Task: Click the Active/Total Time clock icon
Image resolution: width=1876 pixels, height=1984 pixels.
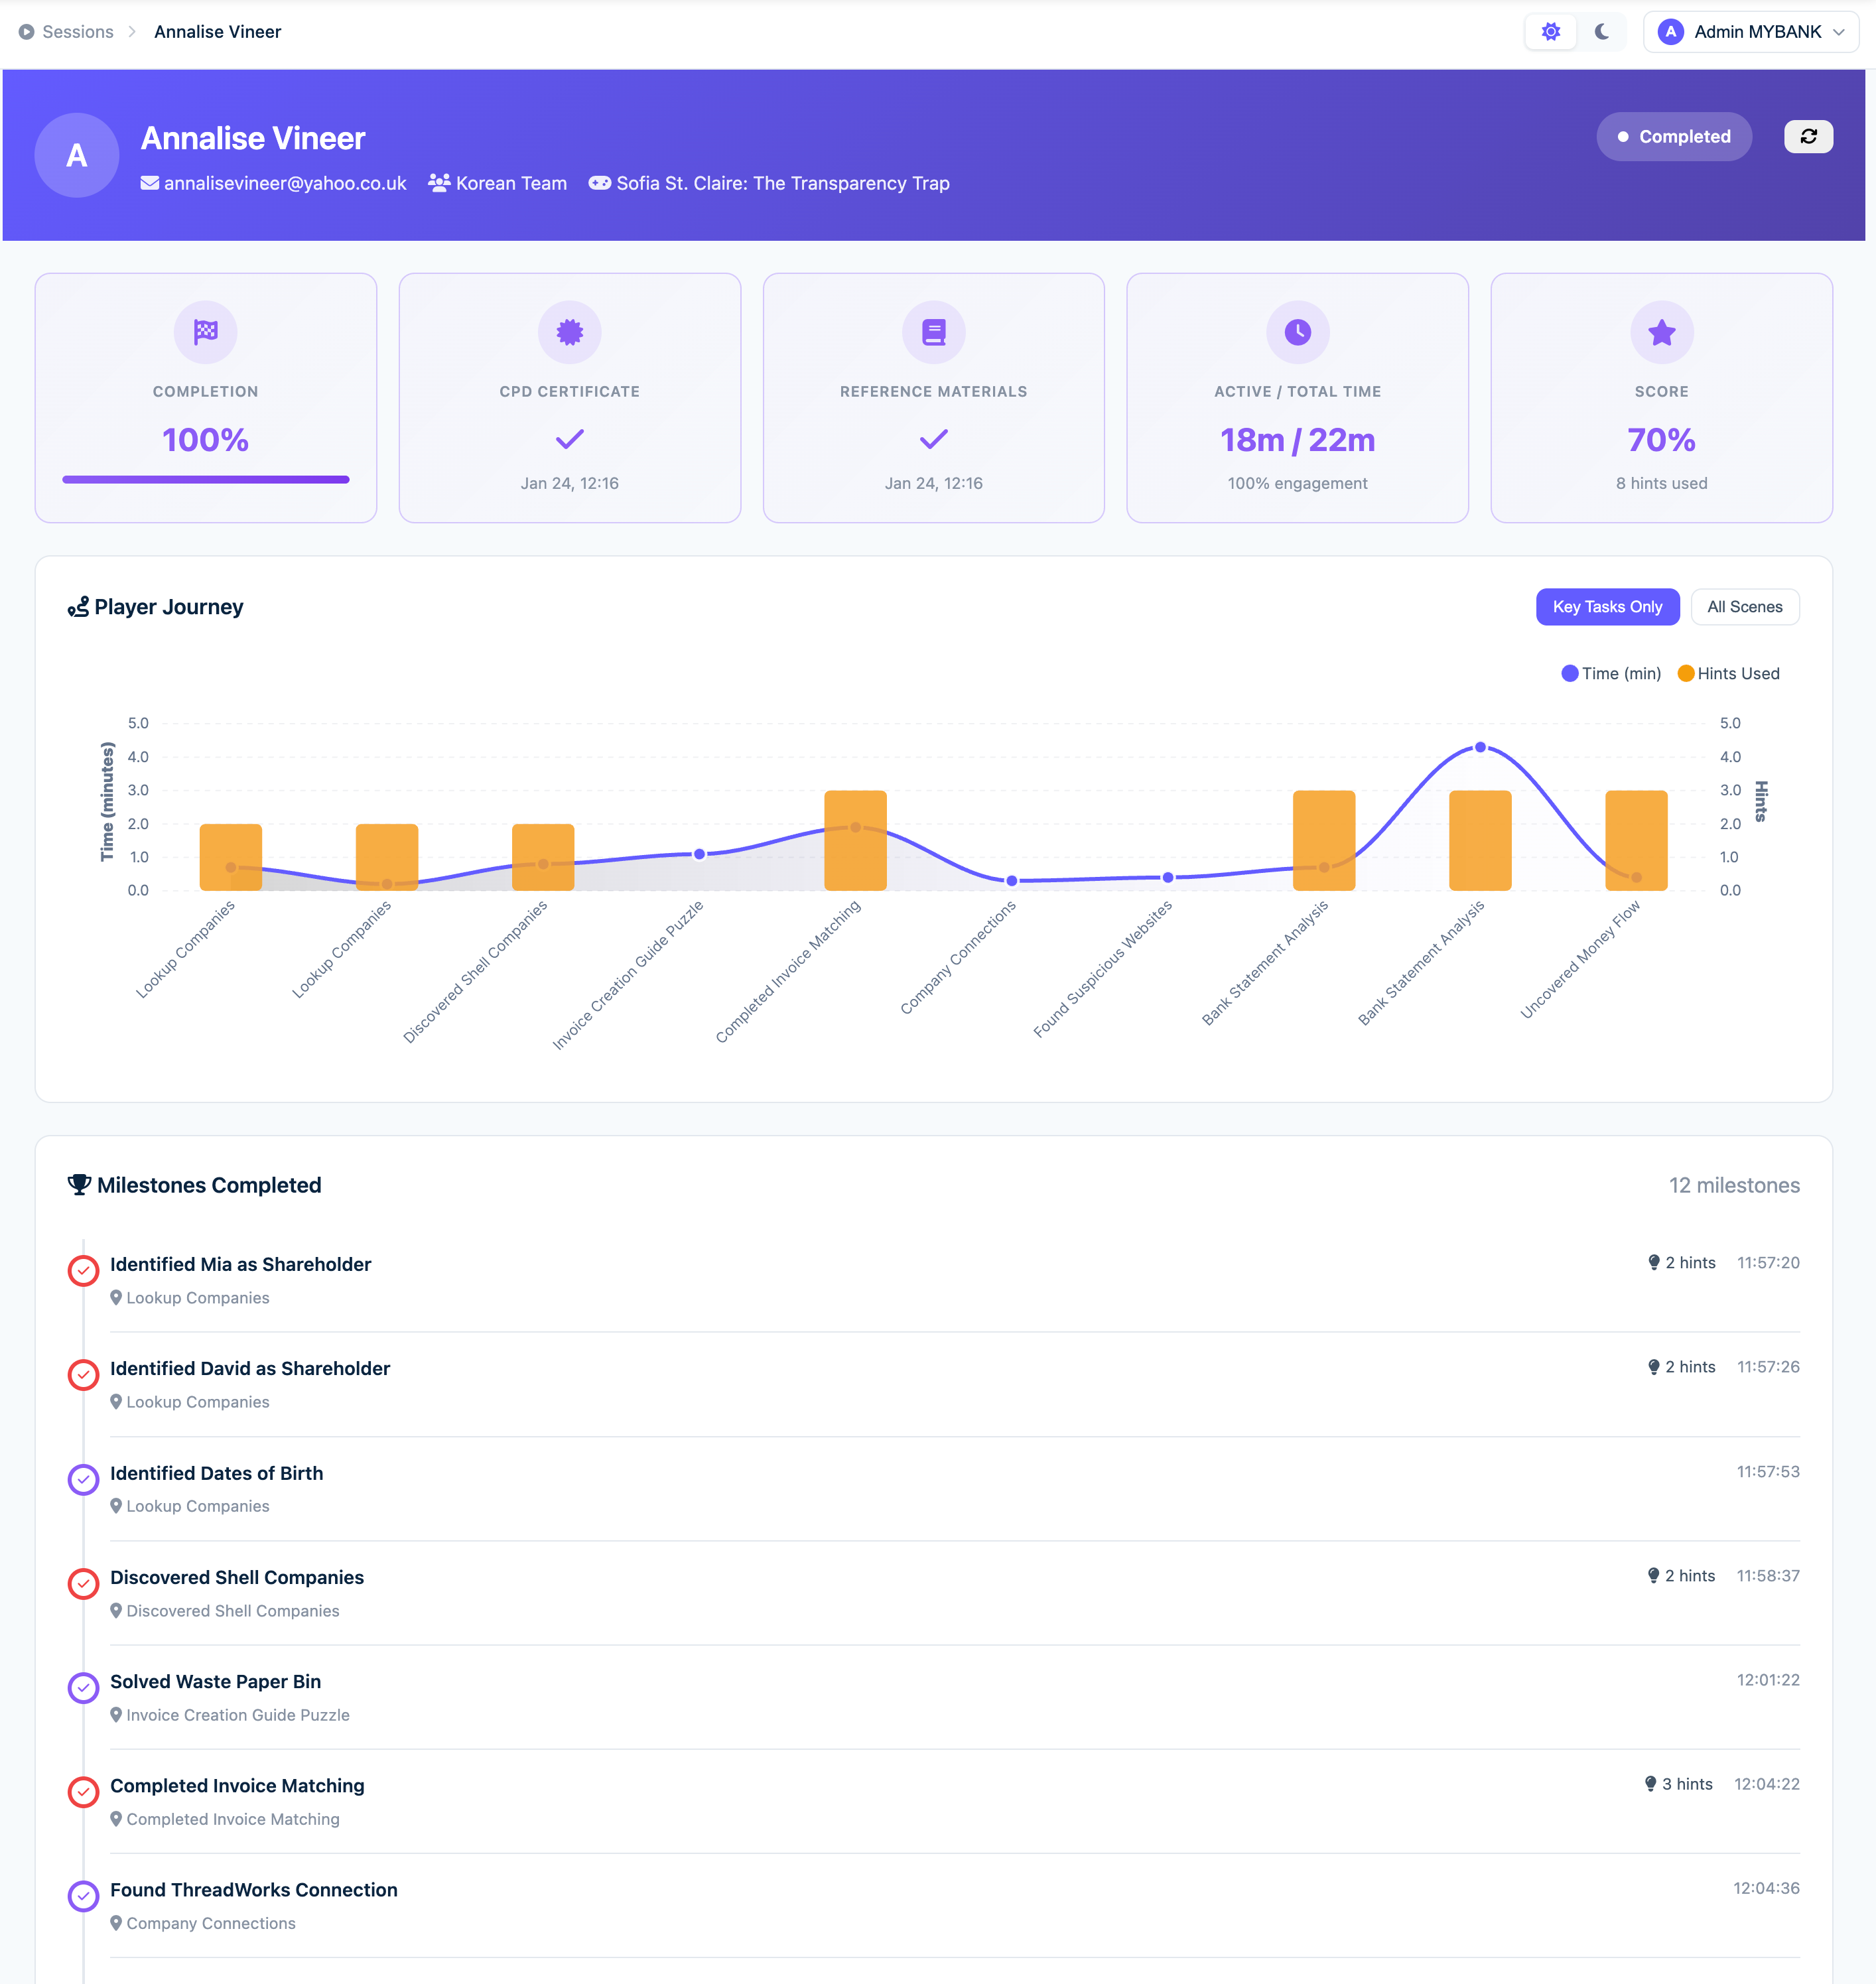Action: [x=1298, y=332]
